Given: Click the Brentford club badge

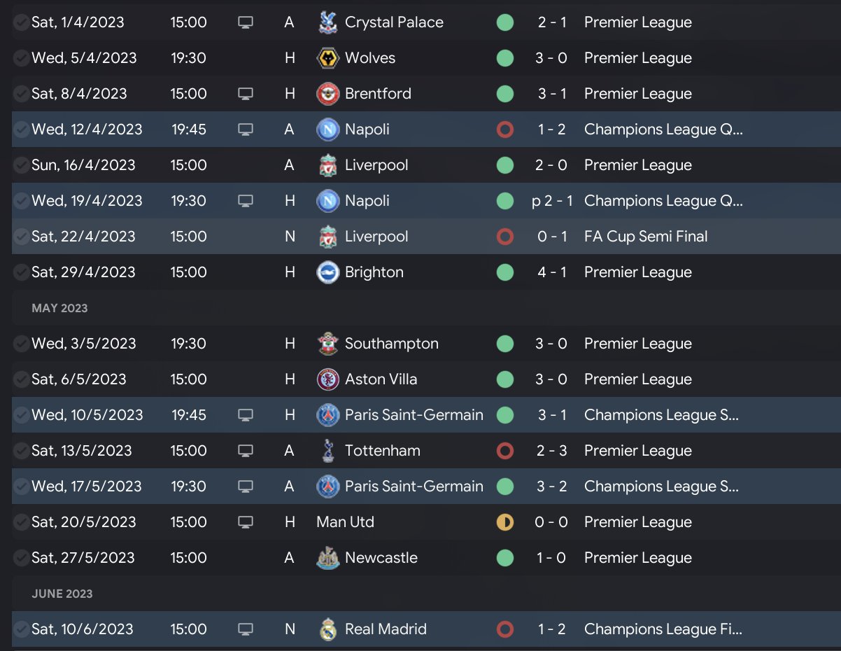Looking at the screenshot, I should coord(327,94).
